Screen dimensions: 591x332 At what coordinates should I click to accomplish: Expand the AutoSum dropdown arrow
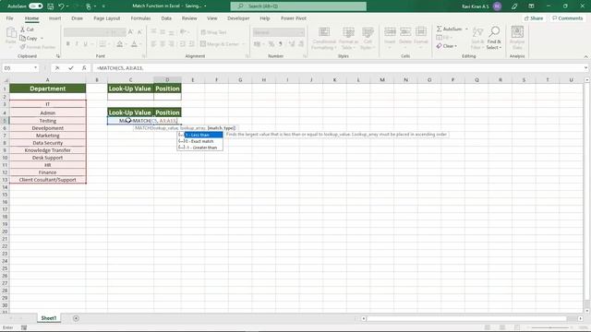tap(466, 29)
